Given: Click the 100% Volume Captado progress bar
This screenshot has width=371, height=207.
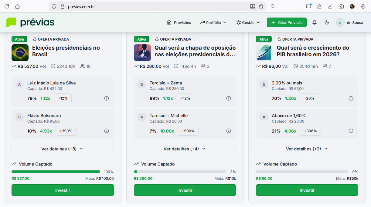Looking at the screenshot, I should coord(56,172).
